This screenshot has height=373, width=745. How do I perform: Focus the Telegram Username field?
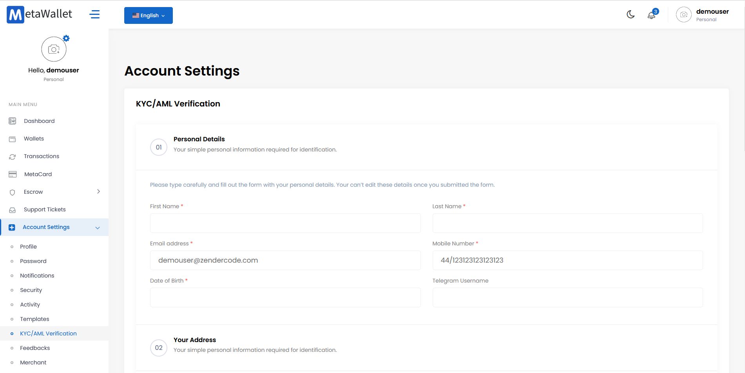coord(567,297)
